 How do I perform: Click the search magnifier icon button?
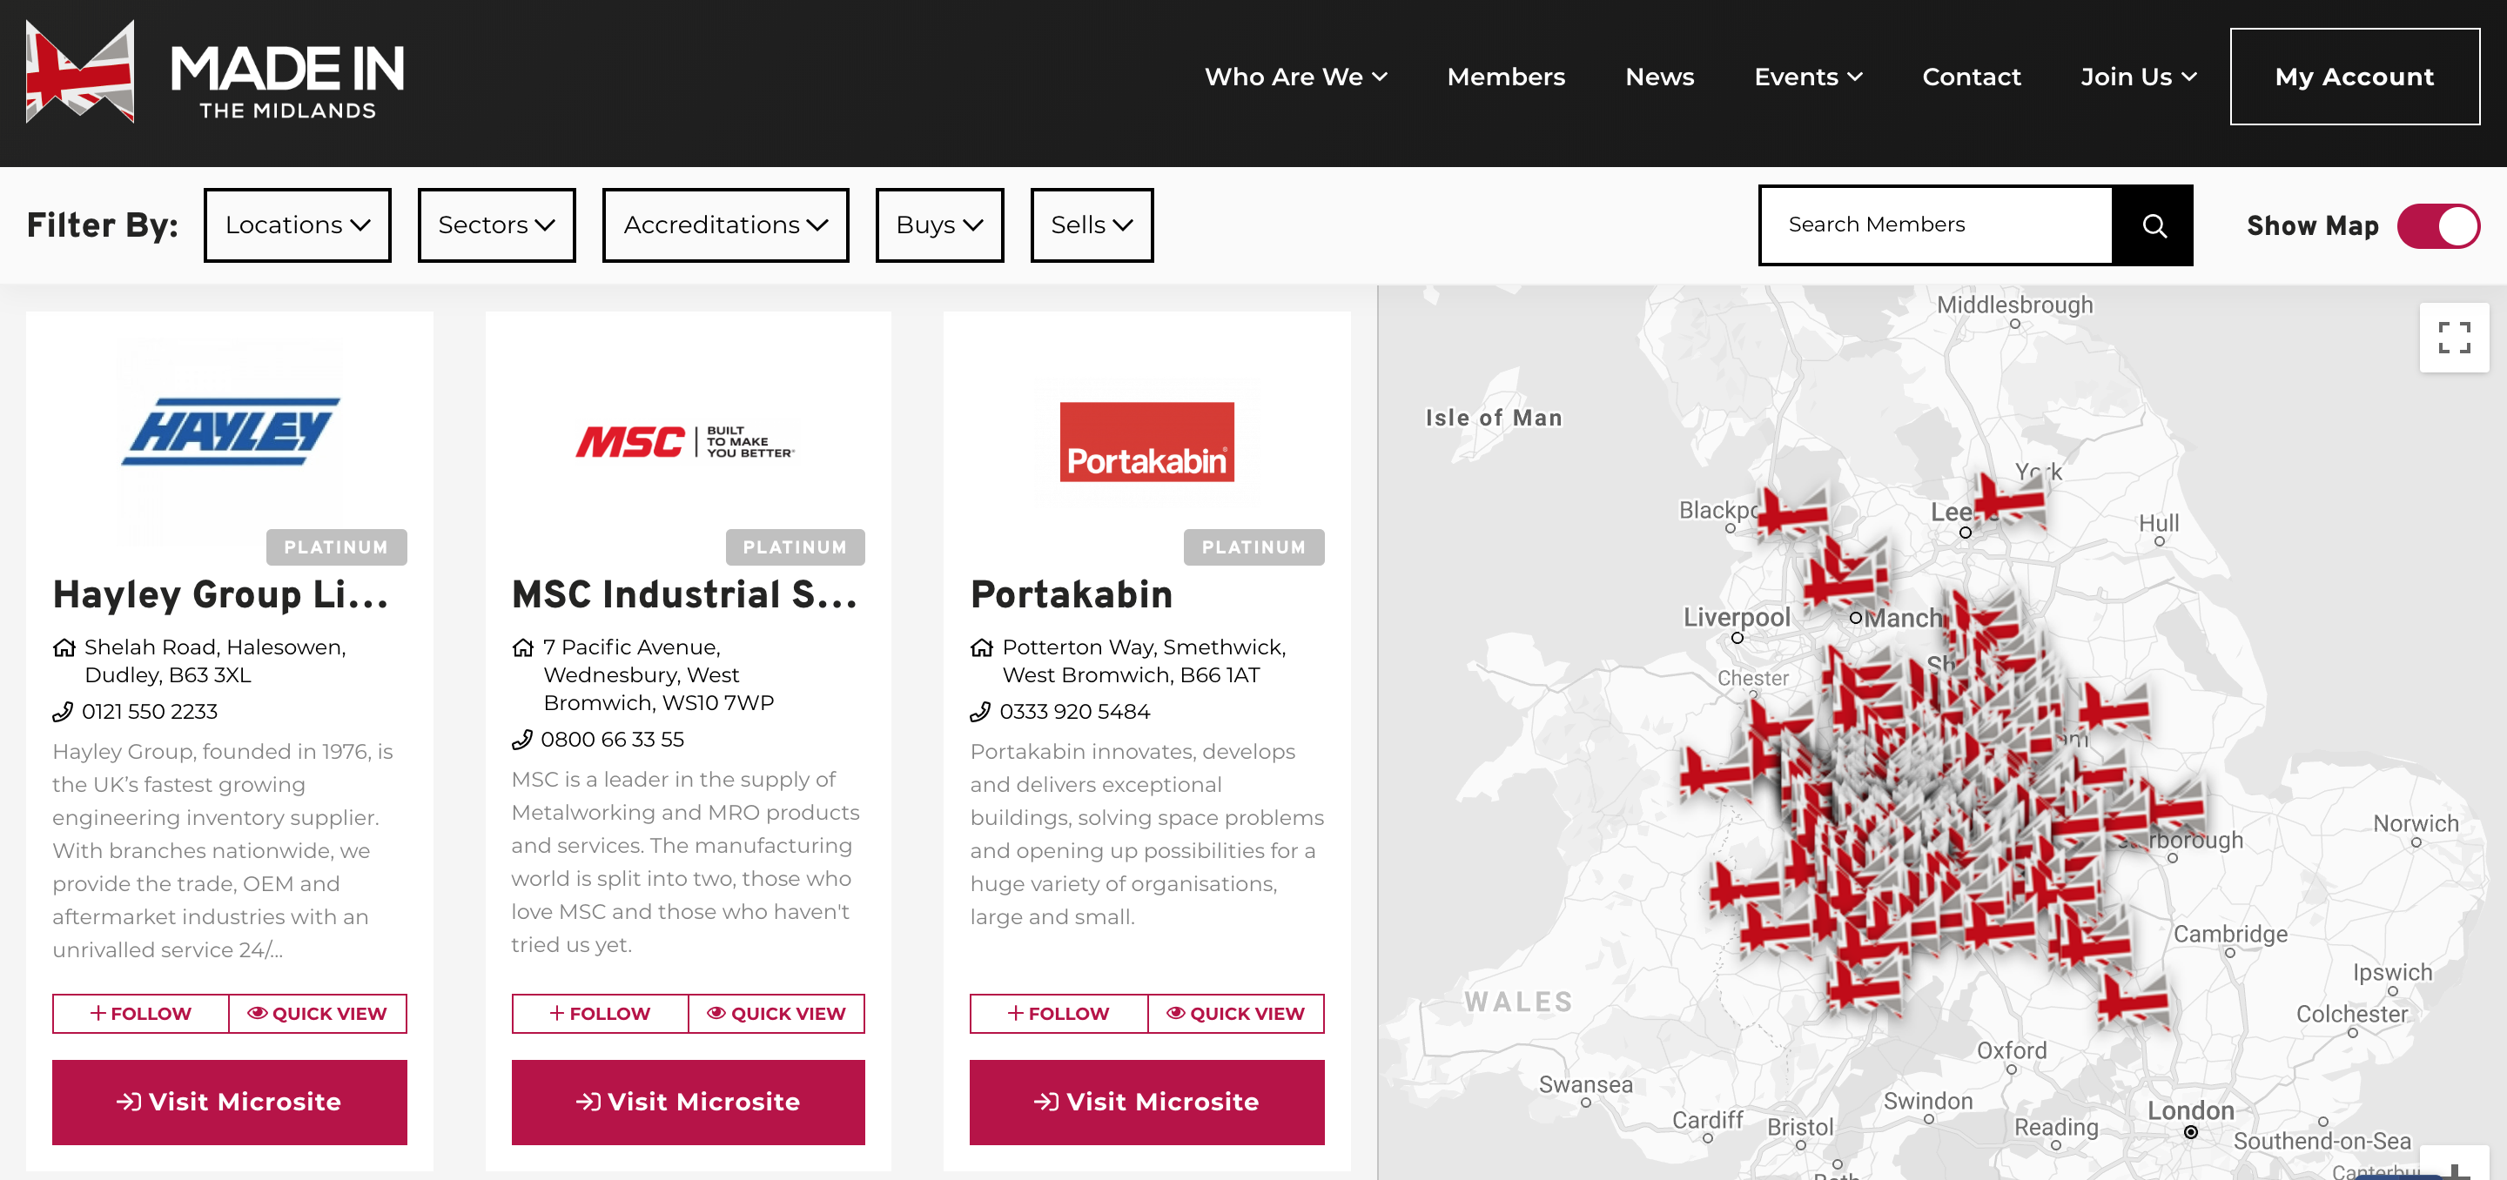click(x=2154, y=225)
